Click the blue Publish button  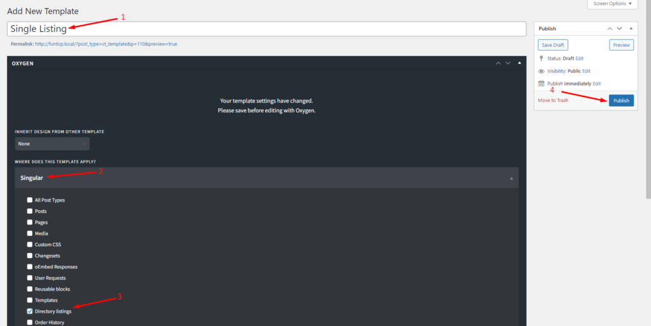[x=621, y=101]
